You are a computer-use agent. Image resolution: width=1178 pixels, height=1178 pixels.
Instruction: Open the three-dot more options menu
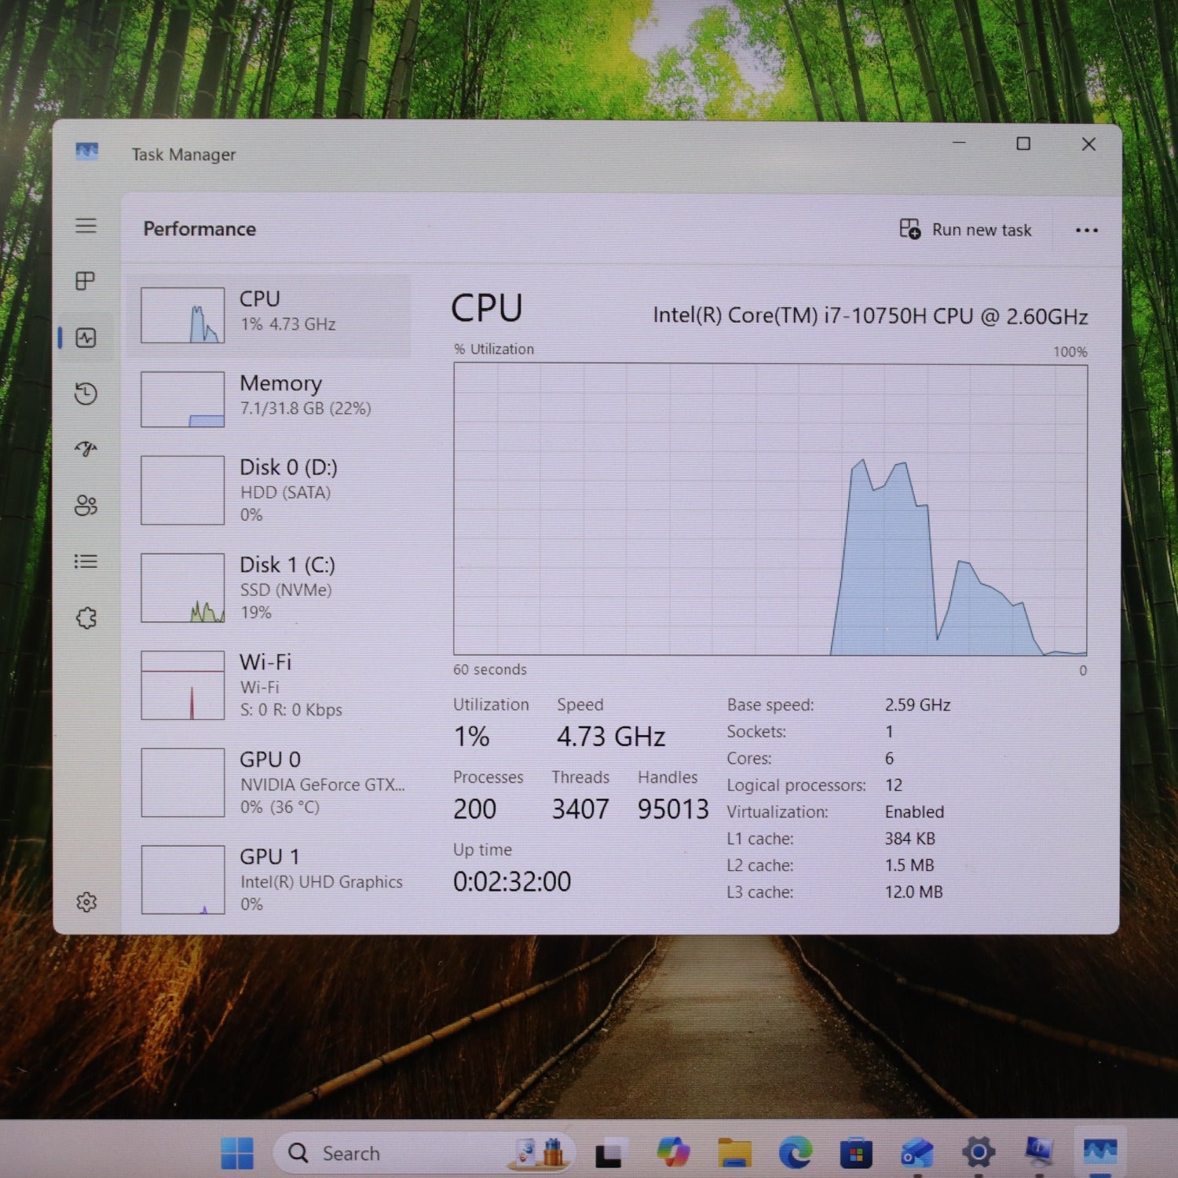(x=1086, y=230)
